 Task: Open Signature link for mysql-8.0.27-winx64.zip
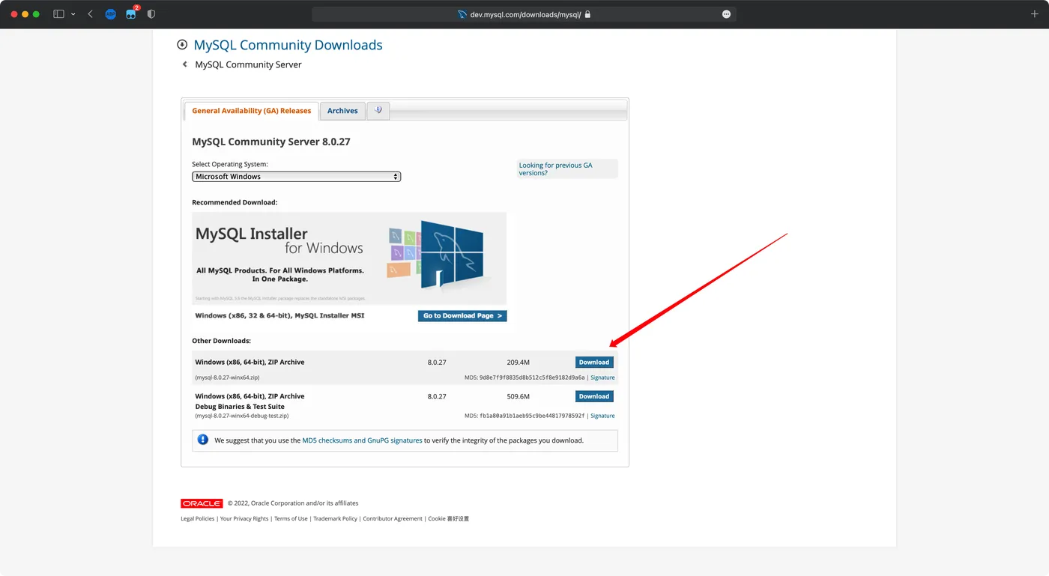pyautogui.click(x=602, y=378)
